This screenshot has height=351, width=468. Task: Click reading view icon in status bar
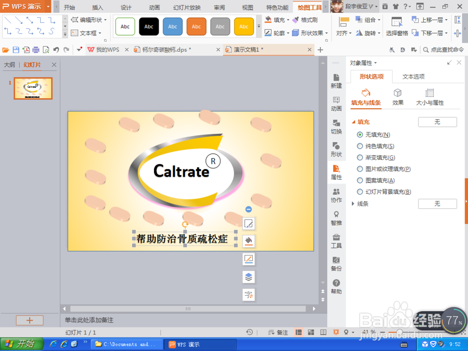click(x=323, y=332)
